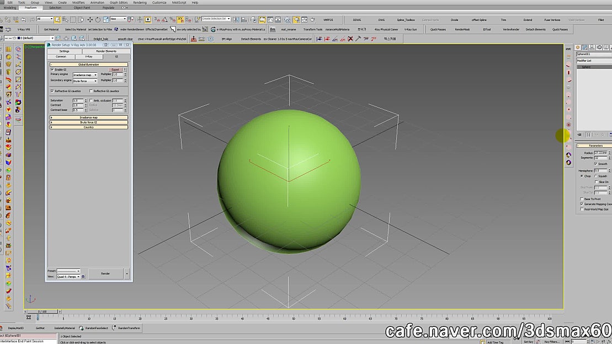Click the Expert button in Global illumination

coord(114,69)
